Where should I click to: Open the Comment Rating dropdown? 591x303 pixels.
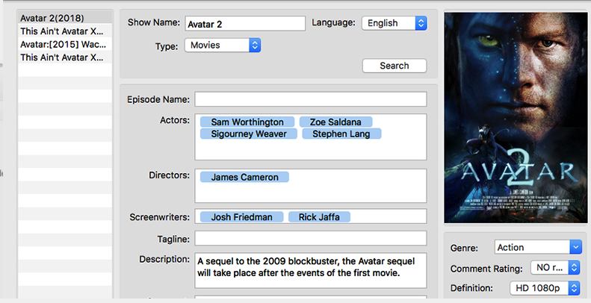554,267
